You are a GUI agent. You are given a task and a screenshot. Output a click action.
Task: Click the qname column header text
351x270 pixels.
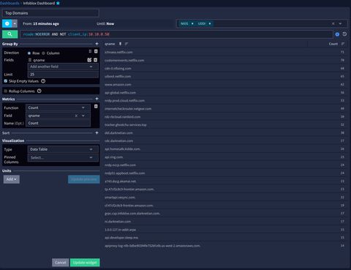tap(110, 44)
